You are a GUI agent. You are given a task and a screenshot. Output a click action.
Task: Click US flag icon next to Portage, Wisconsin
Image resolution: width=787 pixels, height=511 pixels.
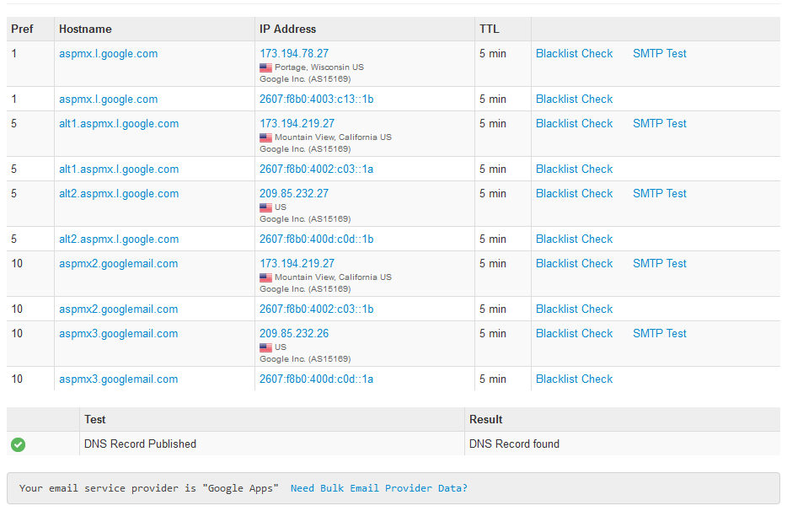click(x=265, y=67)
